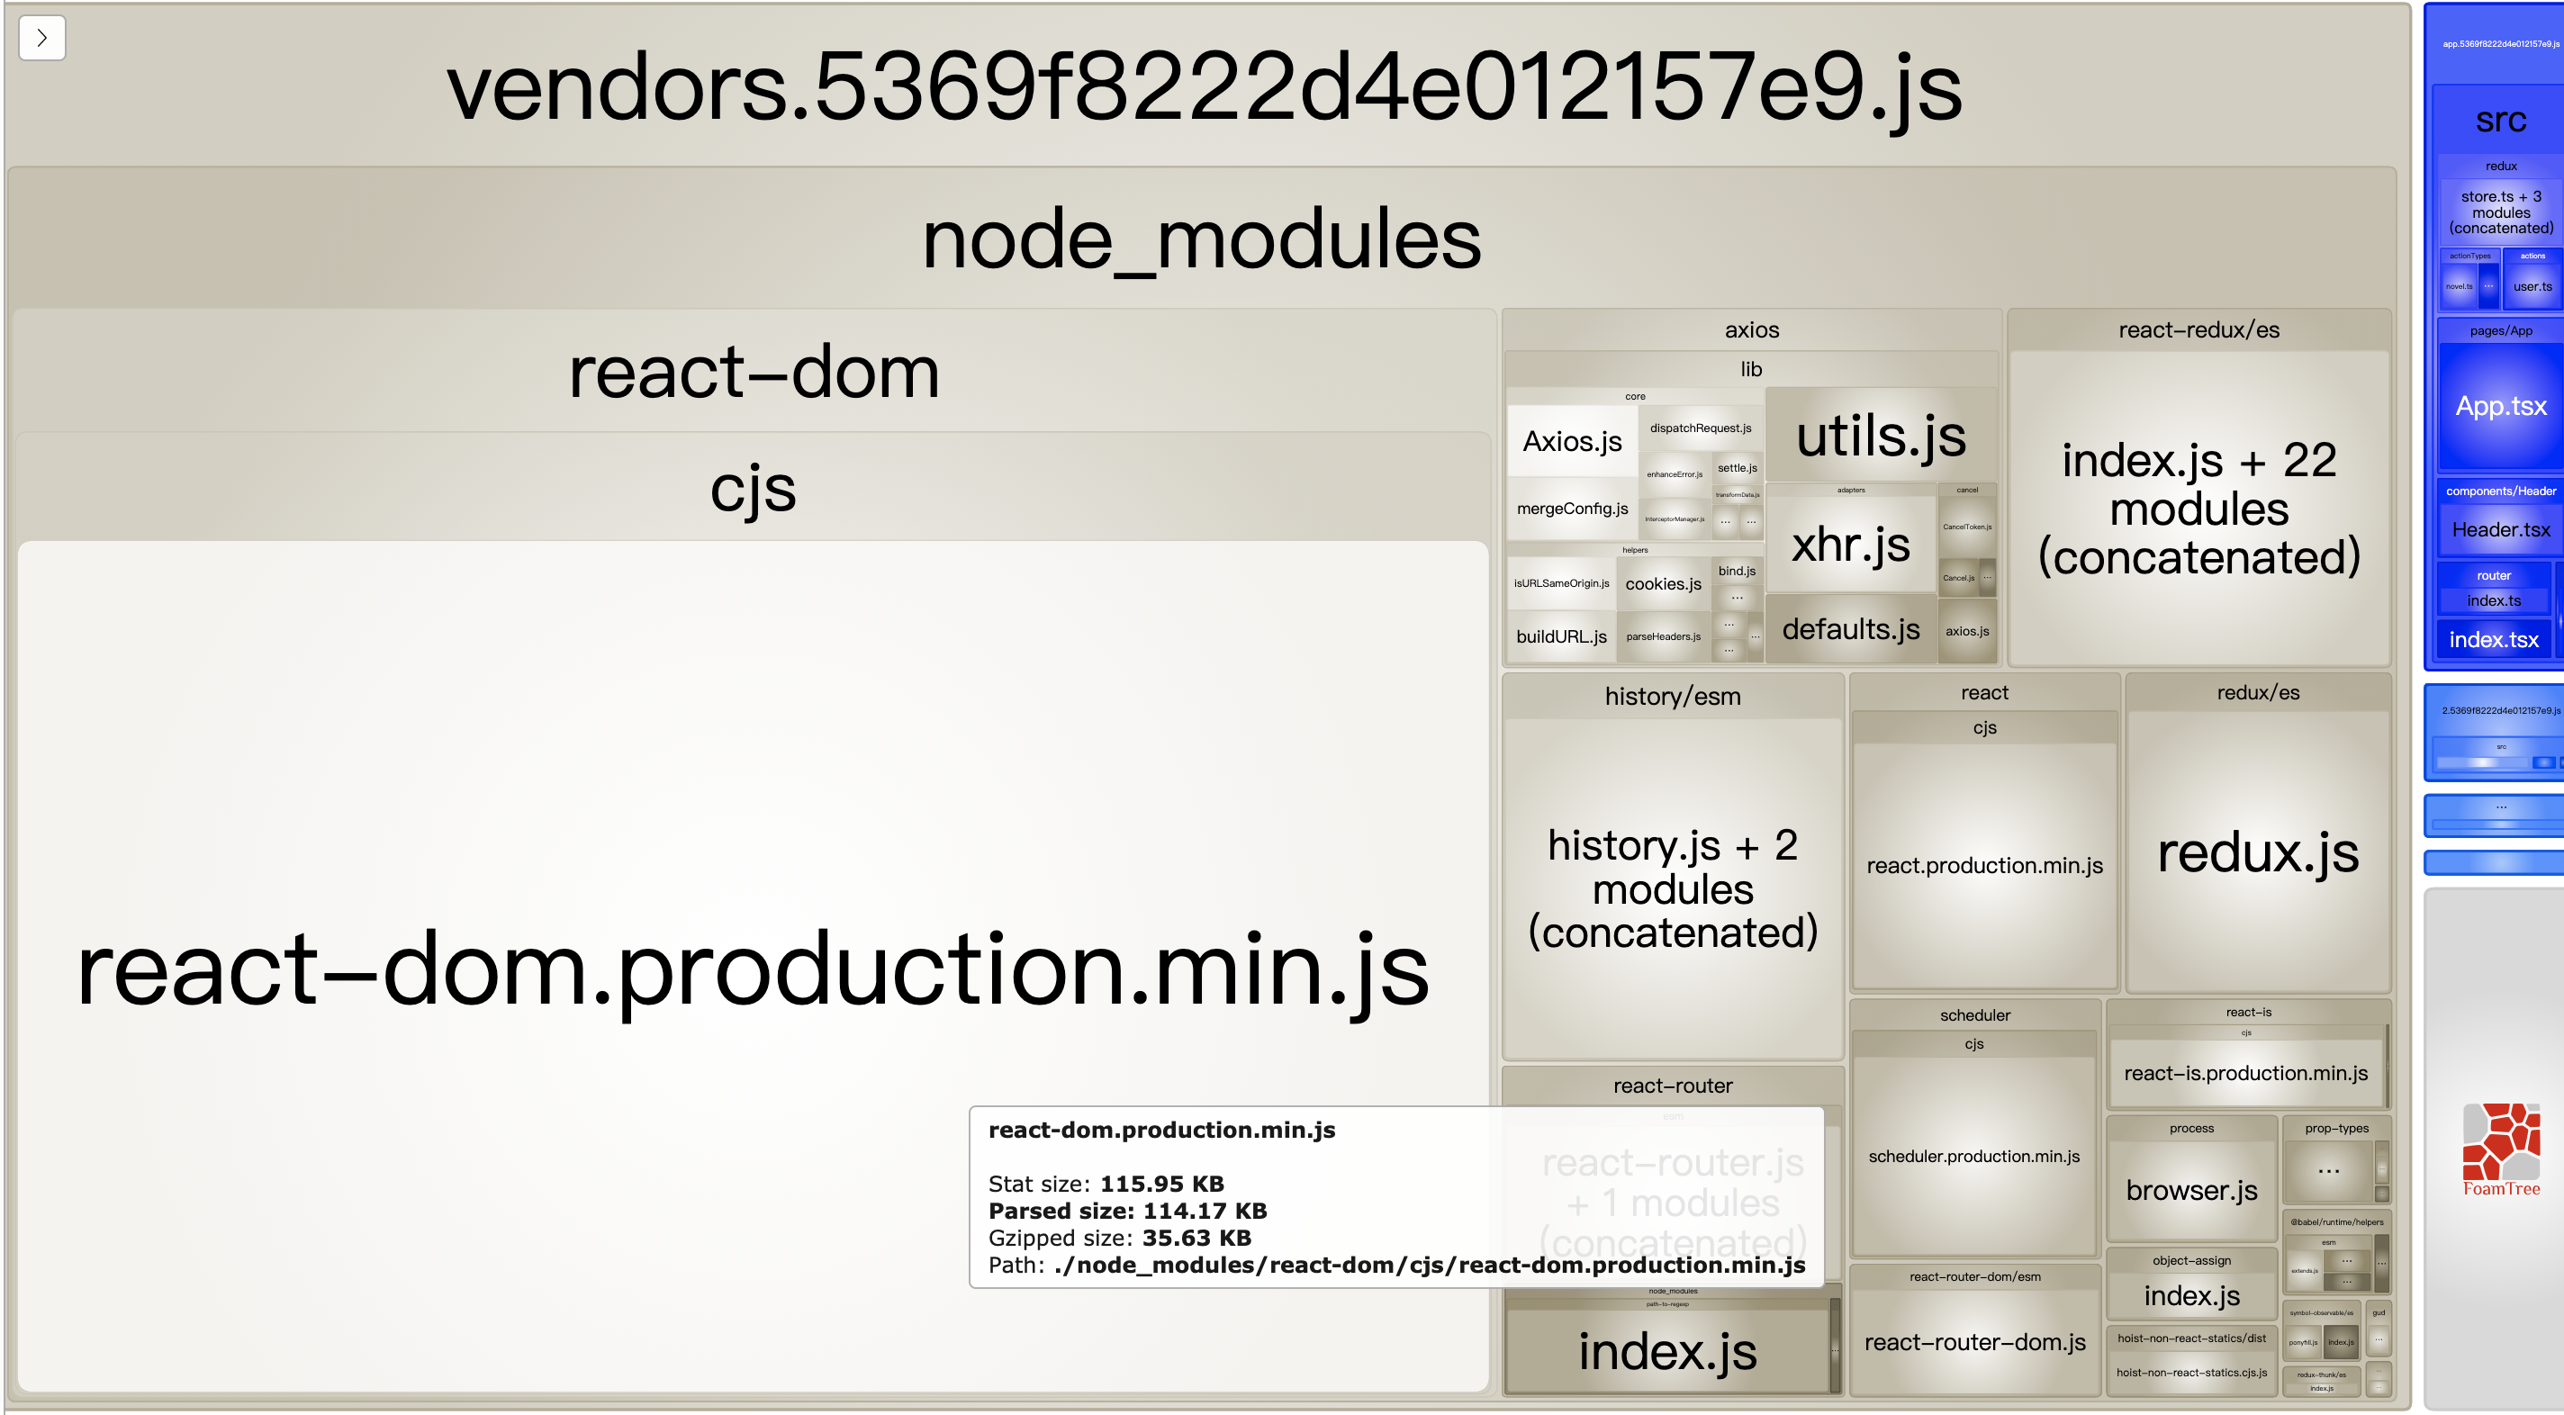
Task: Select the redux/es package header
Action: point(2257,692)
